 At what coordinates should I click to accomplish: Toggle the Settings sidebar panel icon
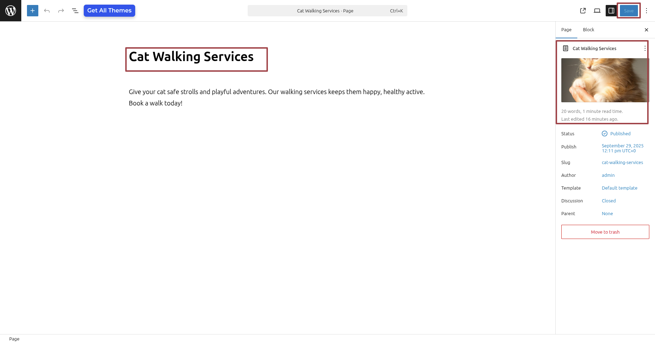(x=611, y=11)
